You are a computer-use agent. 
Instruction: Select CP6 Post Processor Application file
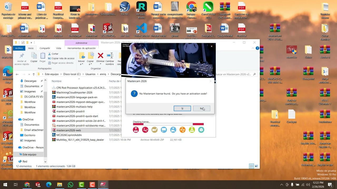click(81, 88)
